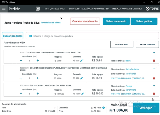Open more options for Kaiak Classico item
The width and height of the screenshot is (160, 115).
(x=154, y=86)
